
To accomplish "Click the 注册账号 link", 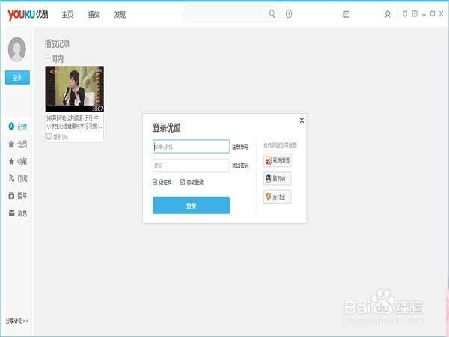I will (240, 147).
